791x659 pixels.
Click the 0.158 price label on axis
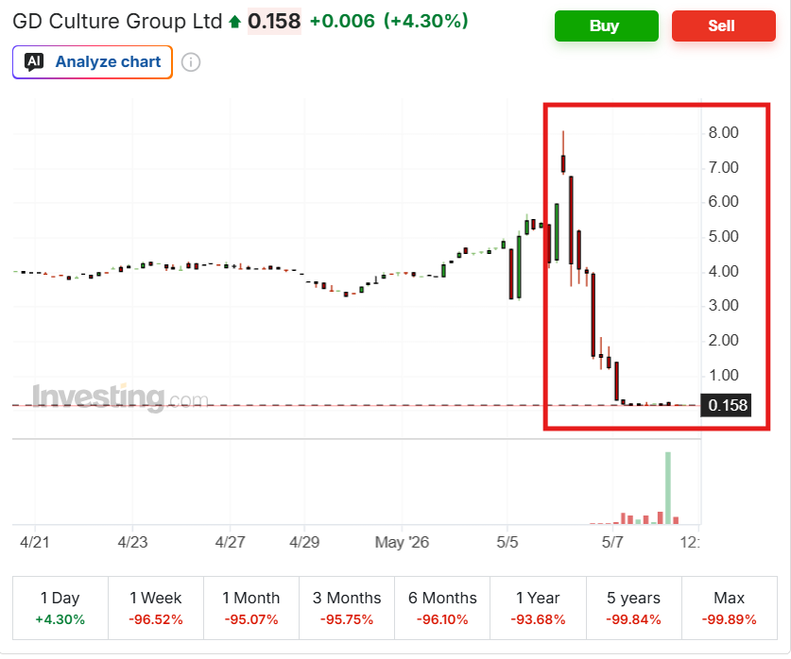click(727, 405)
